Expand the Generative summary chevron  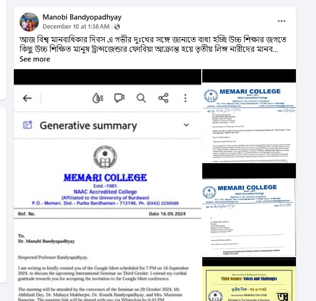[186, 125]
